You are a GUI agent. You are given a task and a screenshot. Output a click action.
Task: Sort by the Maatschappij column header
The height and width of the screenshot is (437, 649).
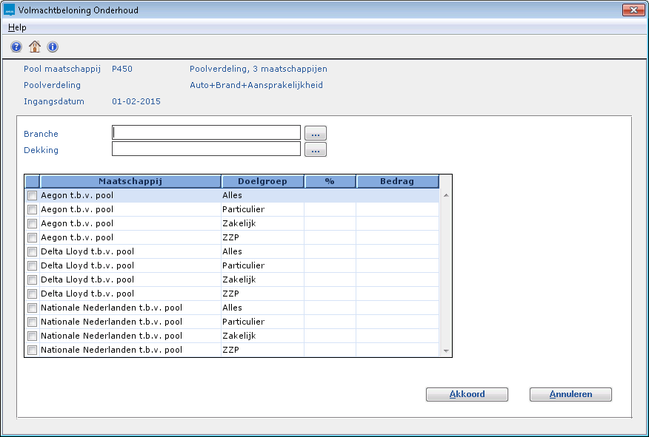click(130, 181)
